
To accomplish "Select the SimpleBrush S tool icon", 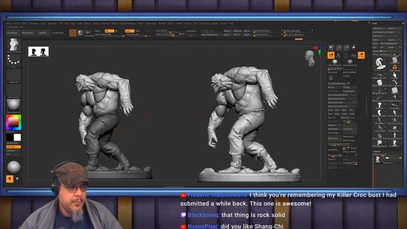I will (x=394, y=67).
